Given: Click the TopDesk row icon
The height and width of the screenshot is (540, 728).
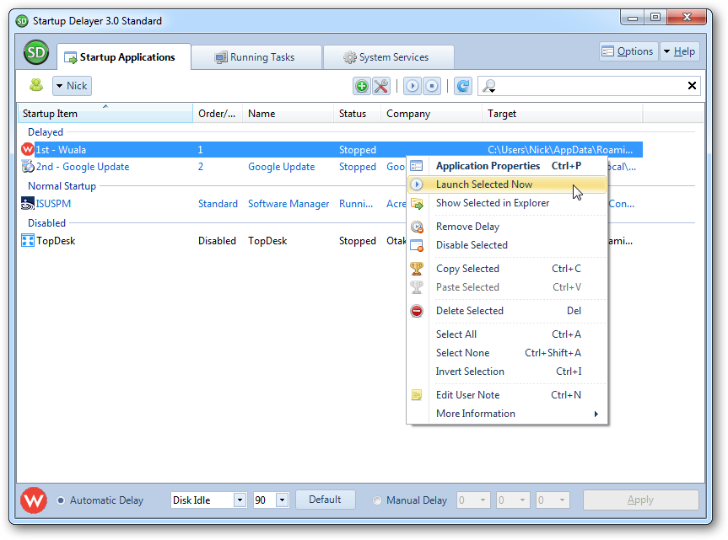Looking at the screenshot, I should pos(28,241).
